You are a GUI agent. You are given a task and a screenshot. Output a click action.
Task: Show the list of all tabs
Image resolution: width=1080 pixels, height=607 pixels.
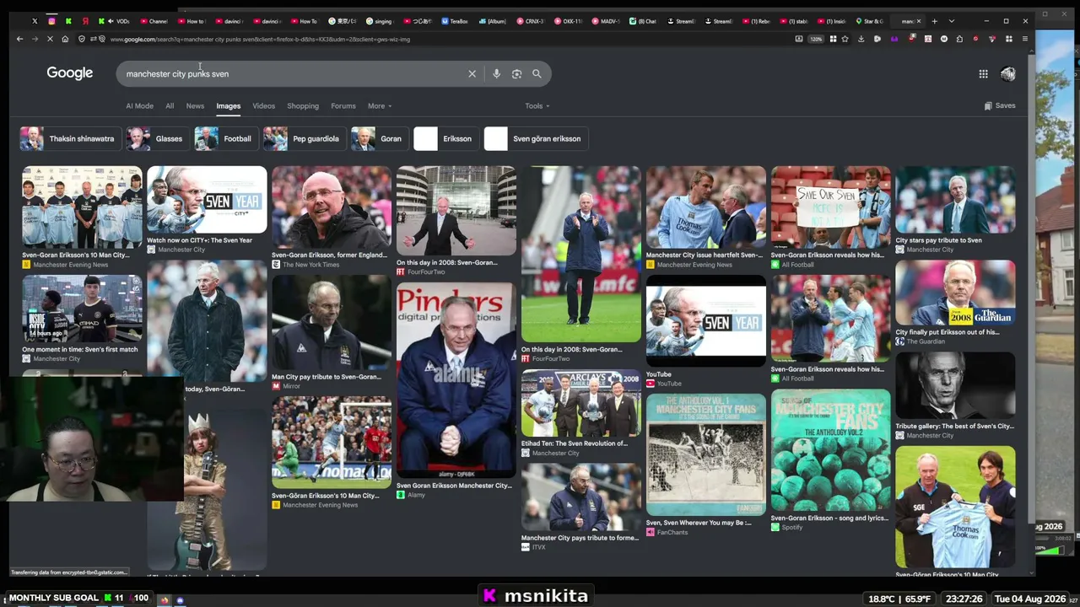pyautogui.click(x=951, y=21)
